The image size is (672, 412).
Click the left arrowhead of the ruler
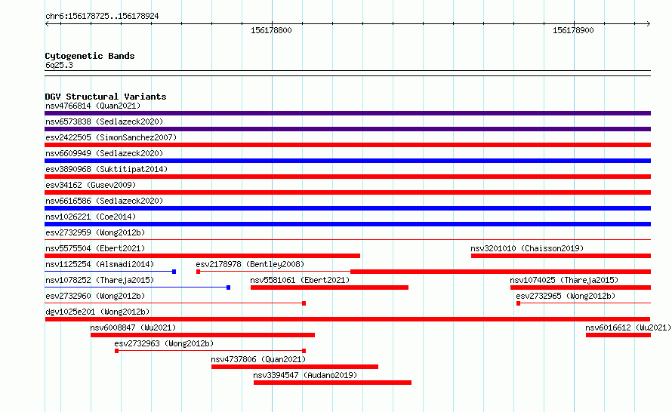tap(47, 24)
